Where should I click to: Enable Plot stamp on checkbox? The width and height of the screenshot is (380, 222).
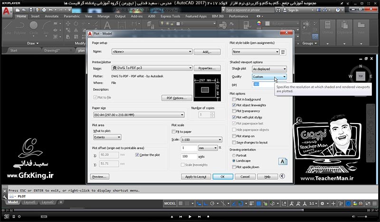point(234,136)
